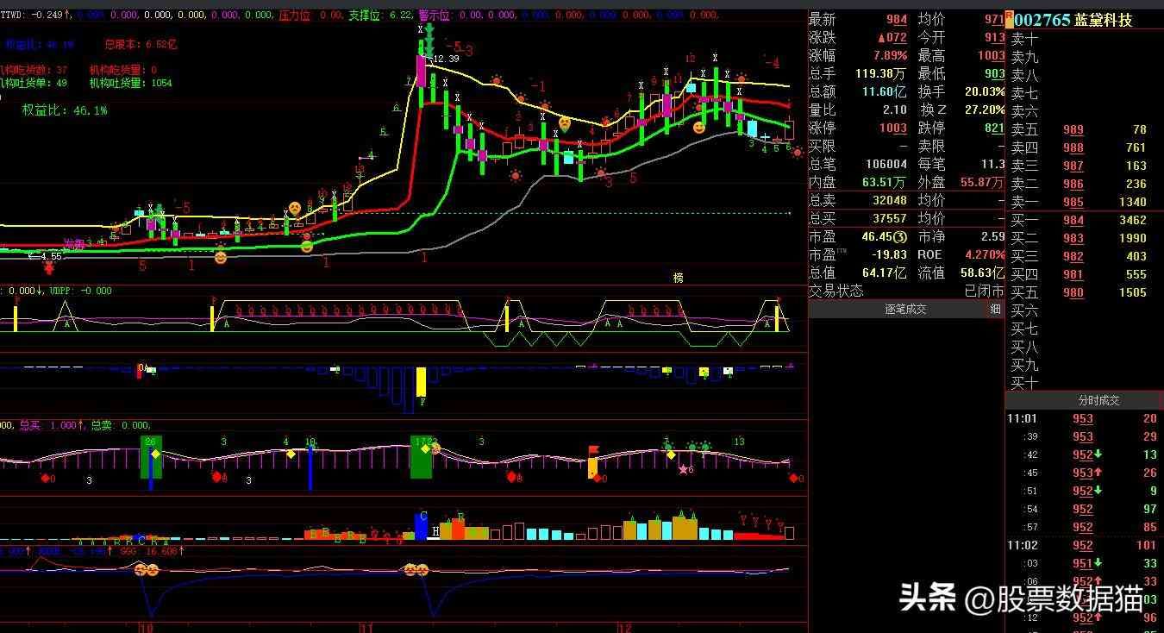Click the white H bar in volume panel
This screenshot has height=633, width=1164.
coord(436,532)
